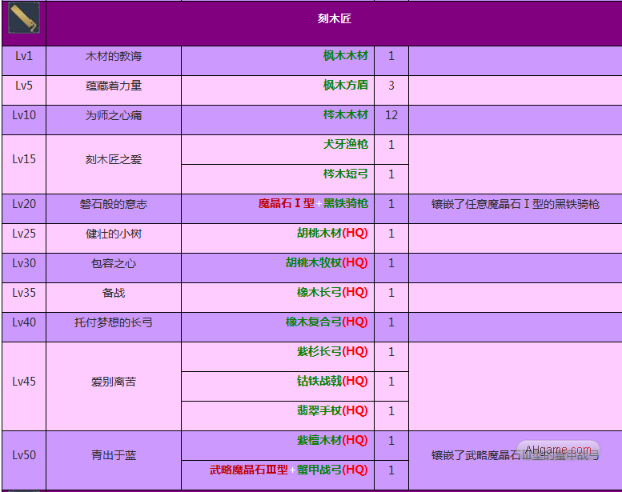
Task: Select quest name 爱别离苦
Action: point(114,382)
